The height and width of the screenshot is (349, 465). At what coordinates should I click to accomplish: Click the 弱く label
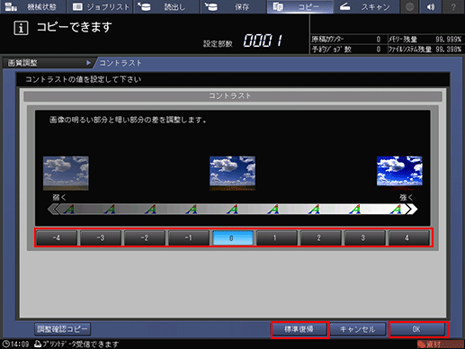tap(59, 198)
